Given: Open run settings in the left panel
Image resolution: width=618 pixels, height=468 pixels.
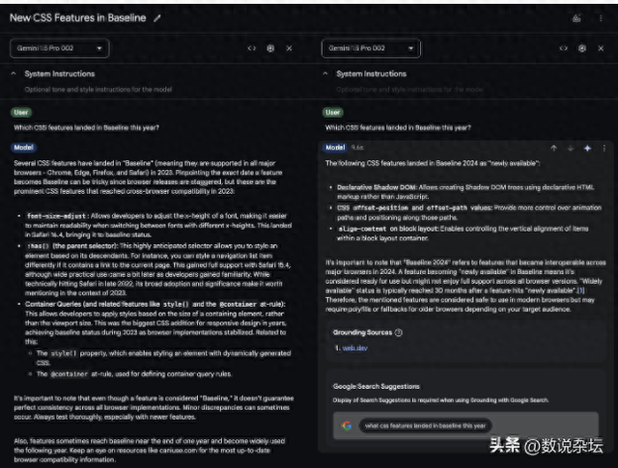Looking at the screenshot, I should pos(270,47).
